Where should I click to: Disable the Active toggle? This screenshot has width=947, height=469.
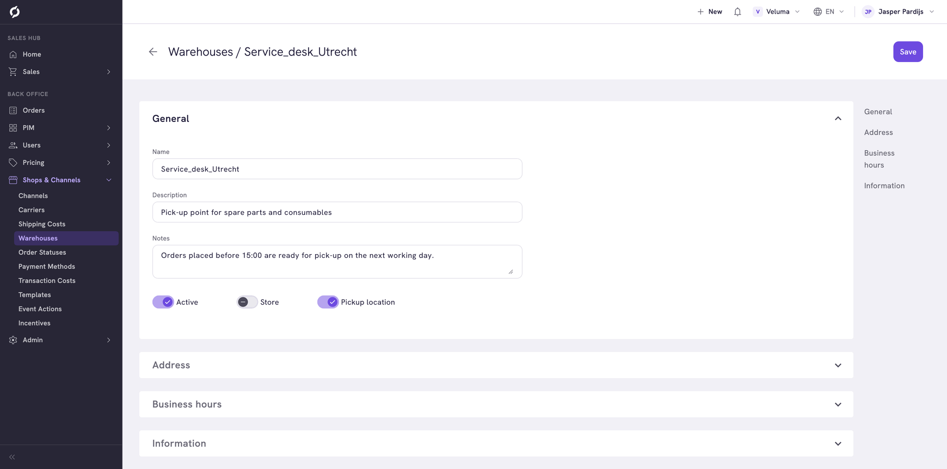click(x=163, y=302)
